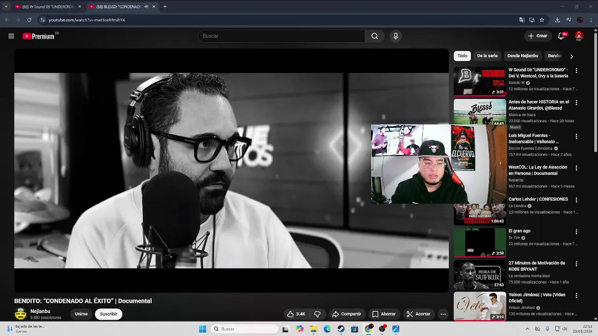The height and width of the screenshot is (336, 598).
Task: Bookmark this page with star icon
Action: [x=542, y=20]
